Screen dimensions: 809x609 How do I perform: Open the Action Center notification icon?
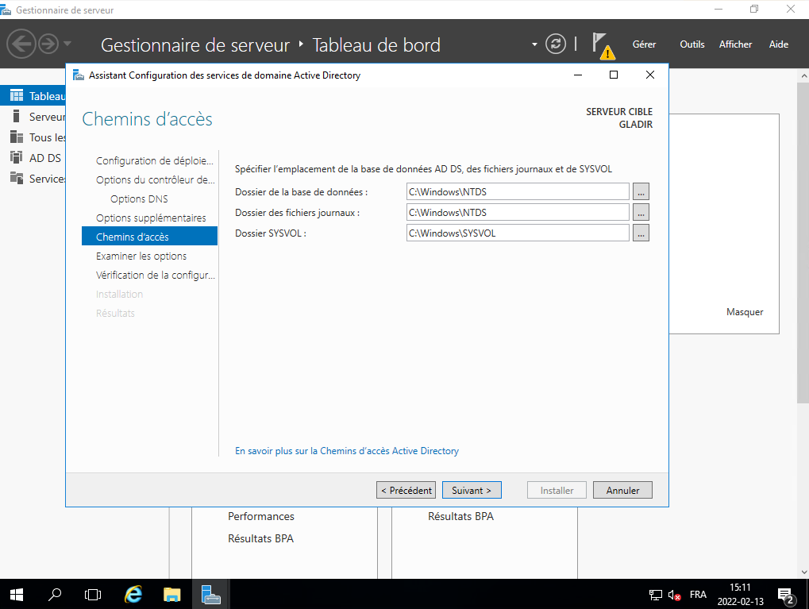[x=786, y=595]
